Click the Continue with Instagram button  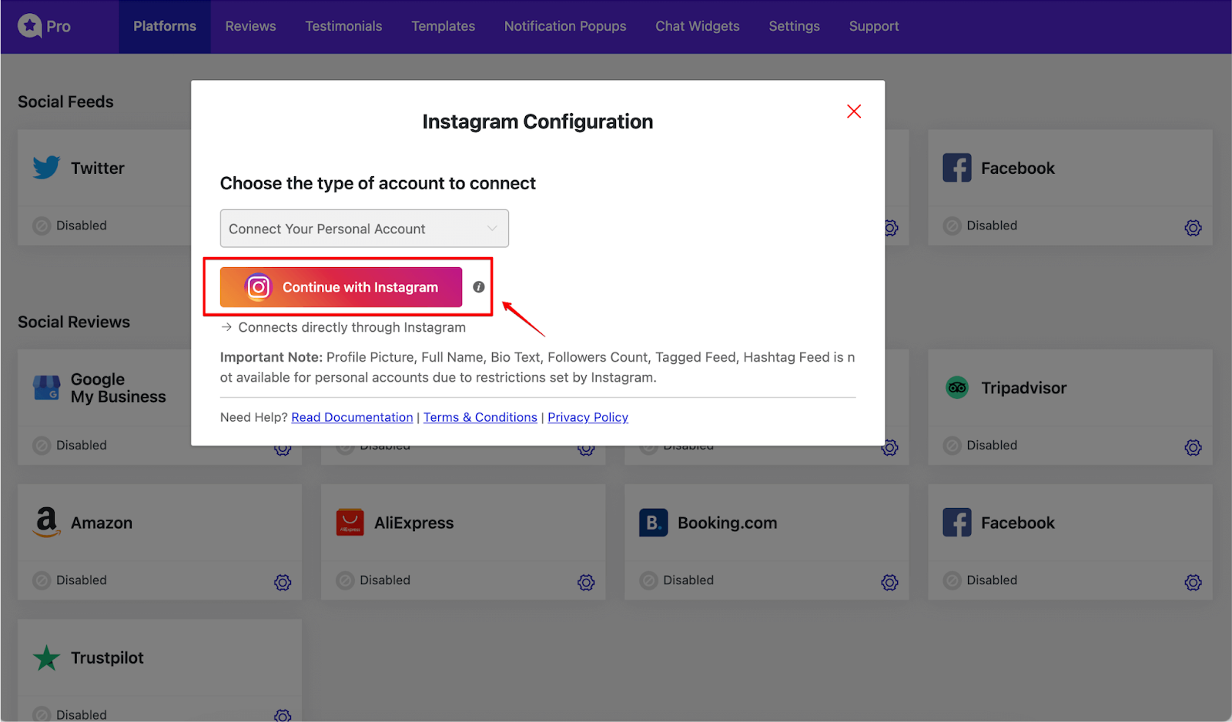coord(341,287)
